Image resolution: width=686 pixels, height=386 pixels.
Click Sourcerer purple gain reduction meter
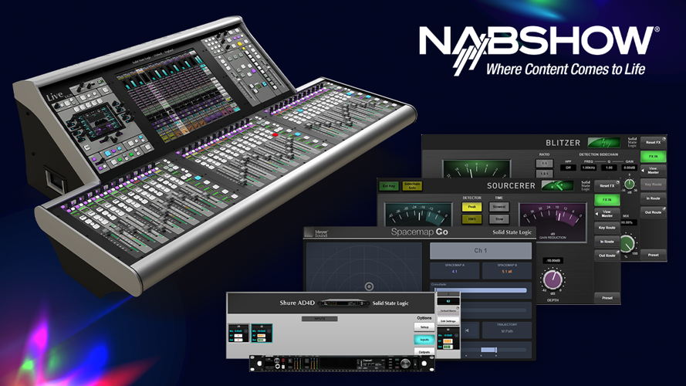(553, 222)
